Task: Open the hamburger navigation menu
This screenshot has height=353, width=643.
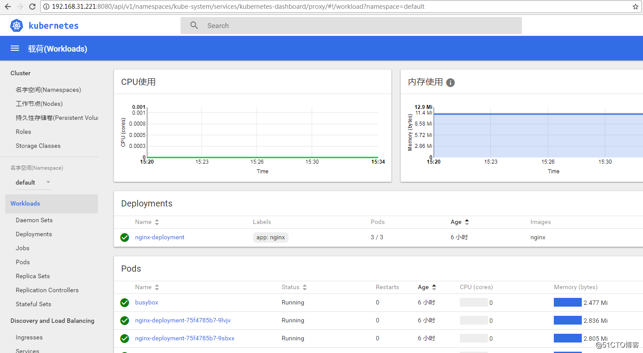Action: [15, 49]
